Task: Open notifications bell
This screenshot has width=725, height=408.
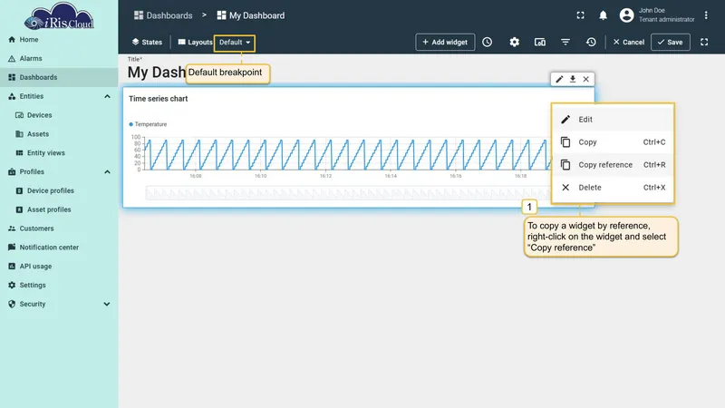Action: pyautogui.click(x=603, y=15)
